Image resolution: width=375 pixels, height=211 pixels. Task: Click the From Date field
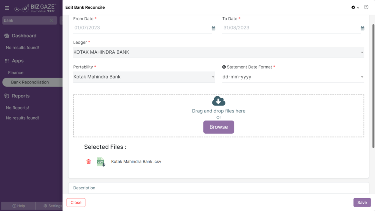(142, 28)
